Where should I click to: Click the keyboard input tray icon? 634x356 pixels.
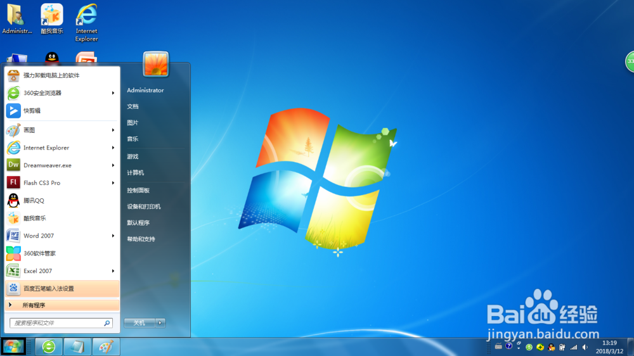[x=498, y=346]
